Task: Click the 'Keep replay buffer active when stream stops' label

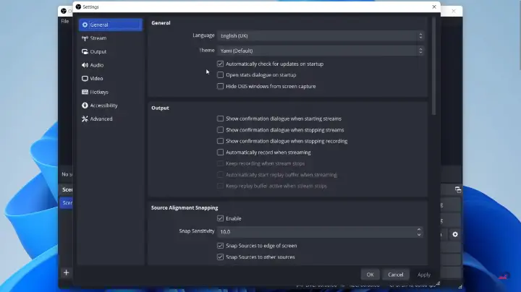Action: [276, 186]
